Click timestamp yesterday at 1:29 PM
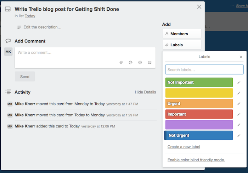 click(122, 115)
